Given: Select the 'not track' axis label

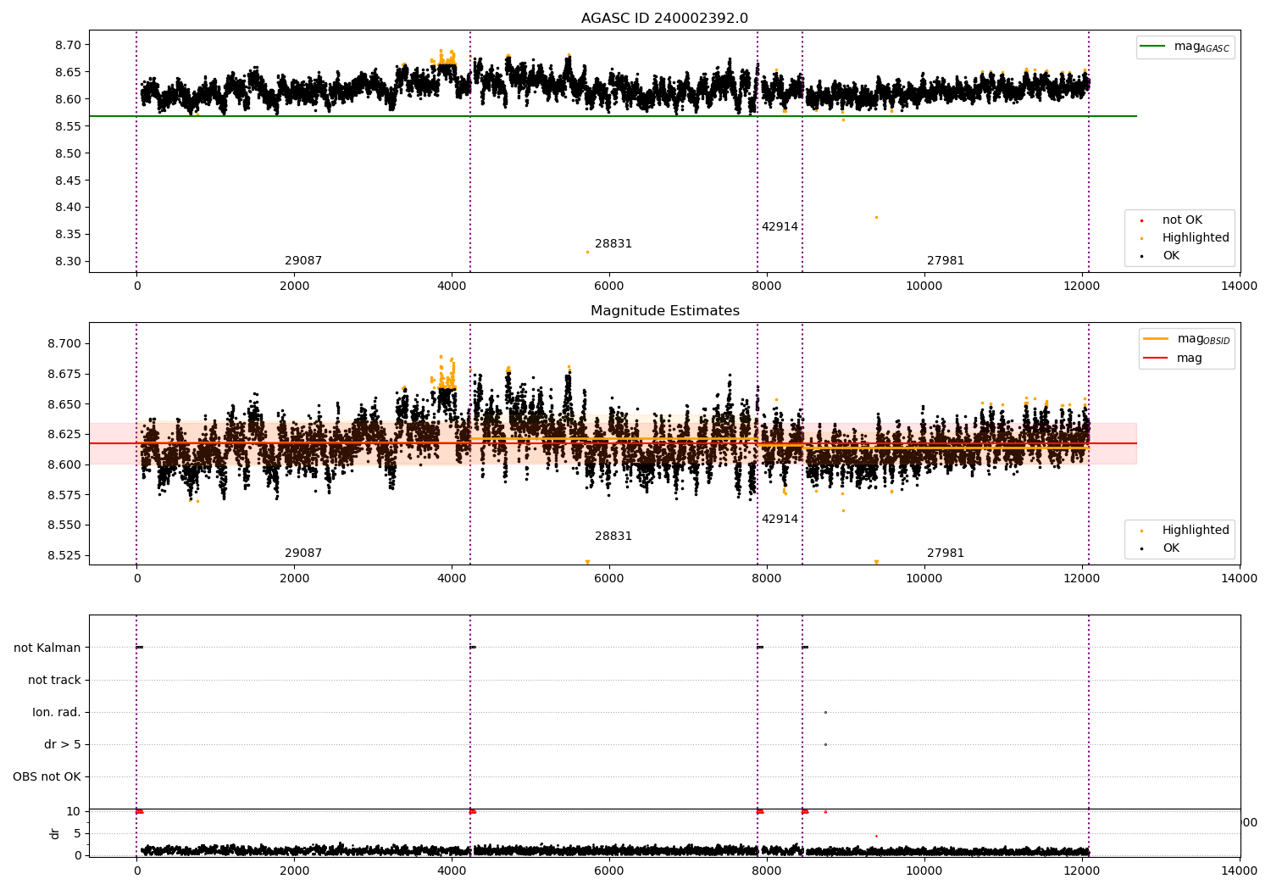Looking at the screenshot, I should coord(54,680).
